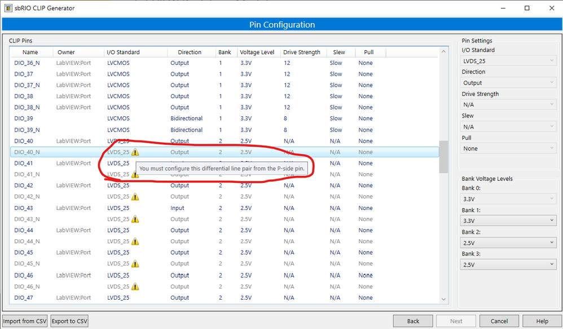Expand the Pull setting dropdown

pos(508,148)
